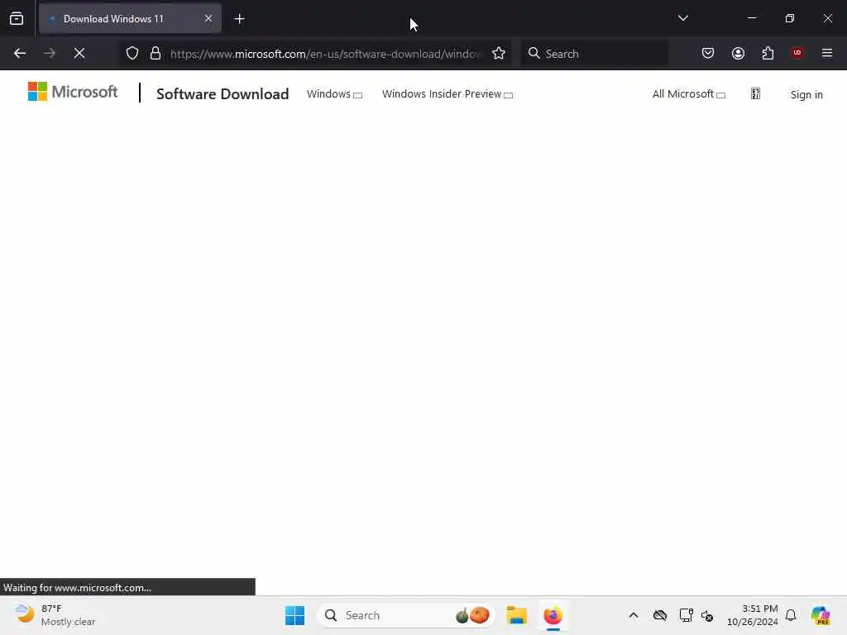The height and width of the screenshot is (635, 847).
Task: View site security lock information
Action: point(156,53)
